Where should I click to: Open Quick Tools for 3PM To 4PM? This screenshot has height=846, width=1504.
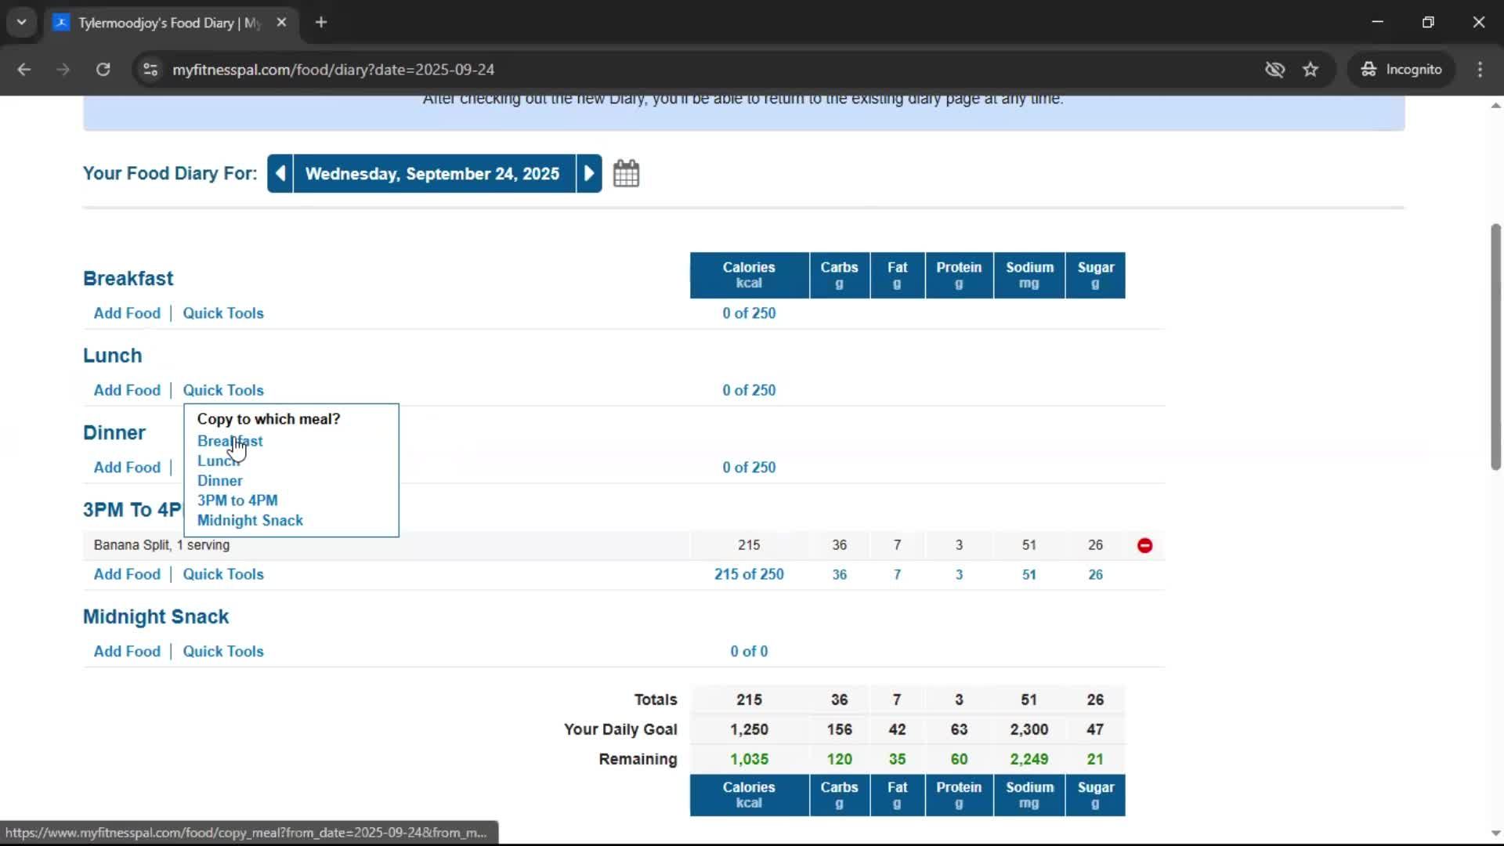click(223, 574)
